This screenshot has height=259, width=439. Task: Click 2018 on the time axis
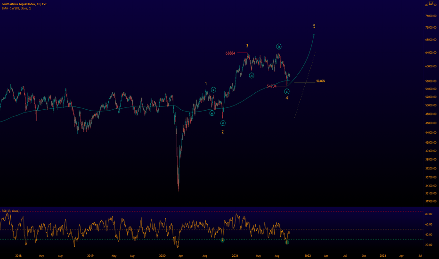(18, 256)
